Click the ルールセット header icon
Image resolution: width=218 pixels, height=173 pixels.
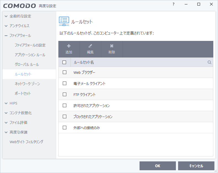[64, 21]
